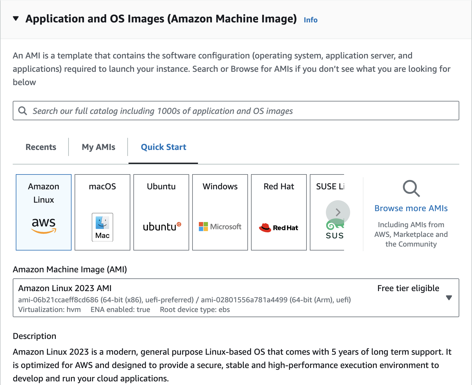472x385 pixels.
Task: Click the ENA enabled: true text
Action: pyautogui.click(x=120, y=310)
